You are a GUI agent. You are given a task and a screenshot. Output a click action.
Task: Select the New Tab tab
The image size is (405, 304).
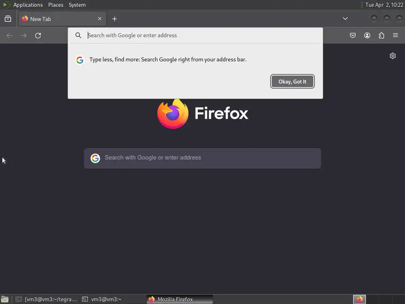(x=62, y=19)
